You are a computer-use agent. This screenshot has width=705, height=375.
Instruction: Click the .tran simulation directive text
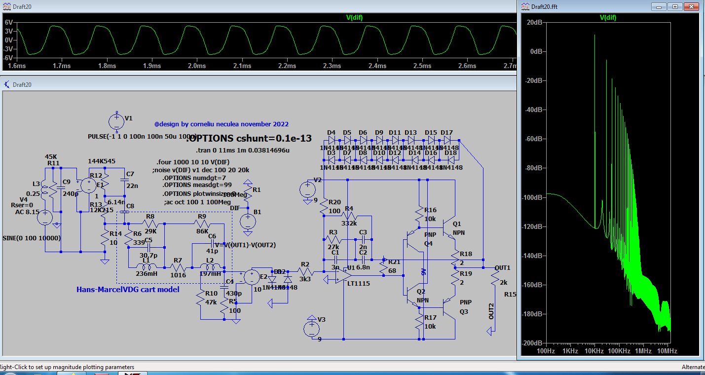(x=243, y=150)
